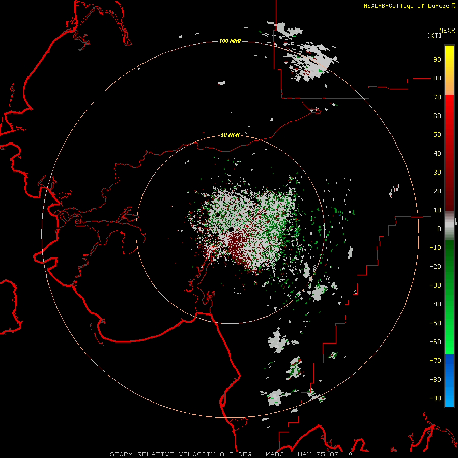Click the -40 value on the velocity scale
This screenshot has width=458, height=458.
coord(435,304)
